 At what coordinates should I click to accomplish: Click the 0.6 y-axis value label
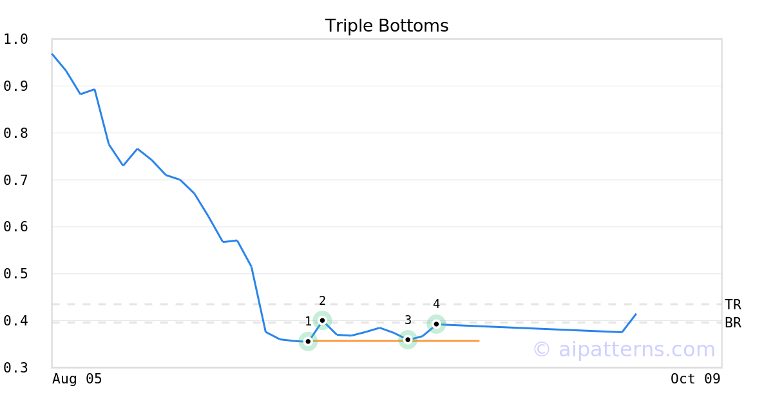(15, 227)
